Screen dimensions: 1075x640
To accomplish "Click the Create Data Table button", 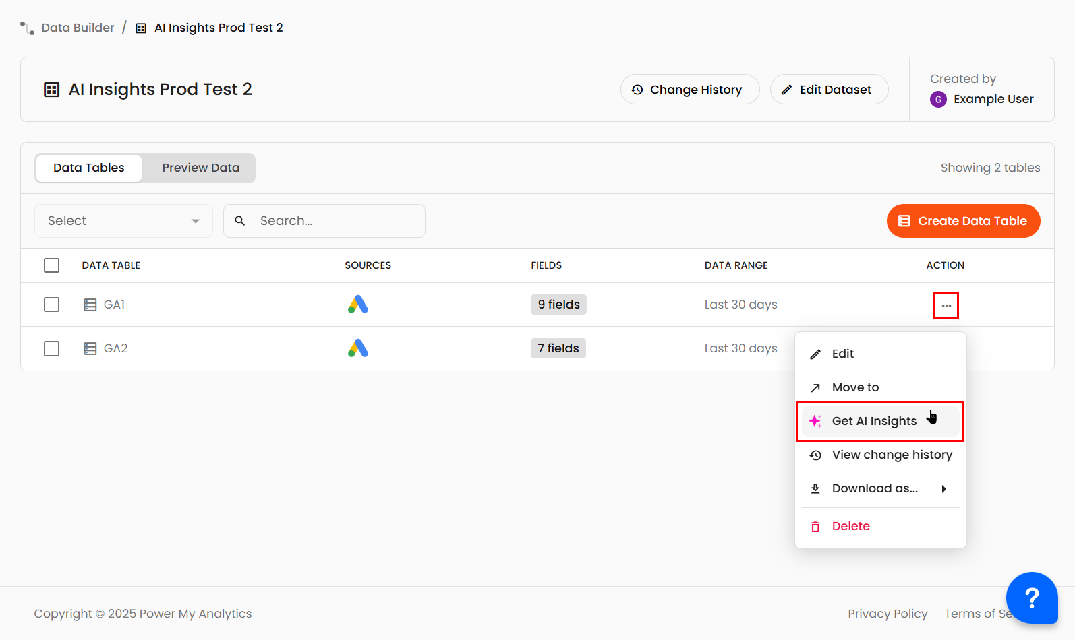I will (963, 221).
